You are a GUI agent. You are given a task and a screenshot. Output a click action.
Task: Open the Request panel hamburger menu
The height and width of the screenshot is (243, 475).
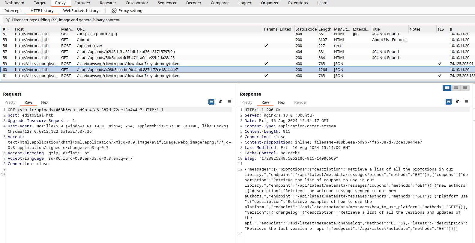pos(229,102)
